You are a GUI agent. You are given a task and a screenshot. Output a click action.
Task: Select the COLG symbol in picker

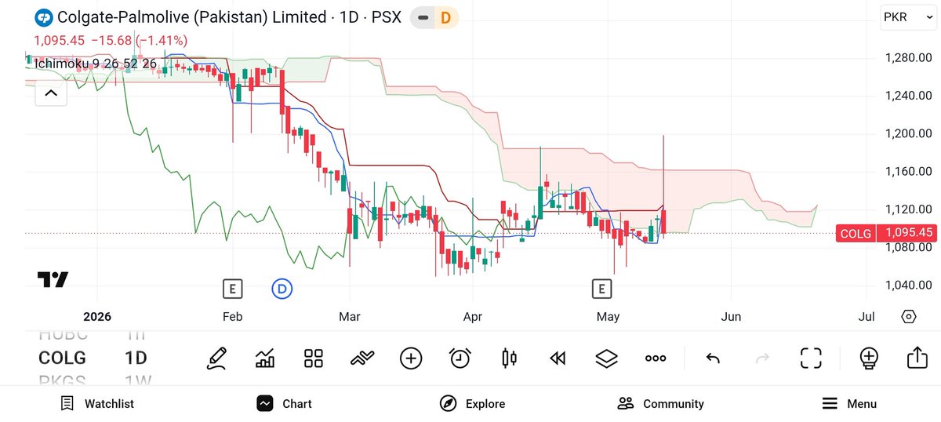[62, 358]
